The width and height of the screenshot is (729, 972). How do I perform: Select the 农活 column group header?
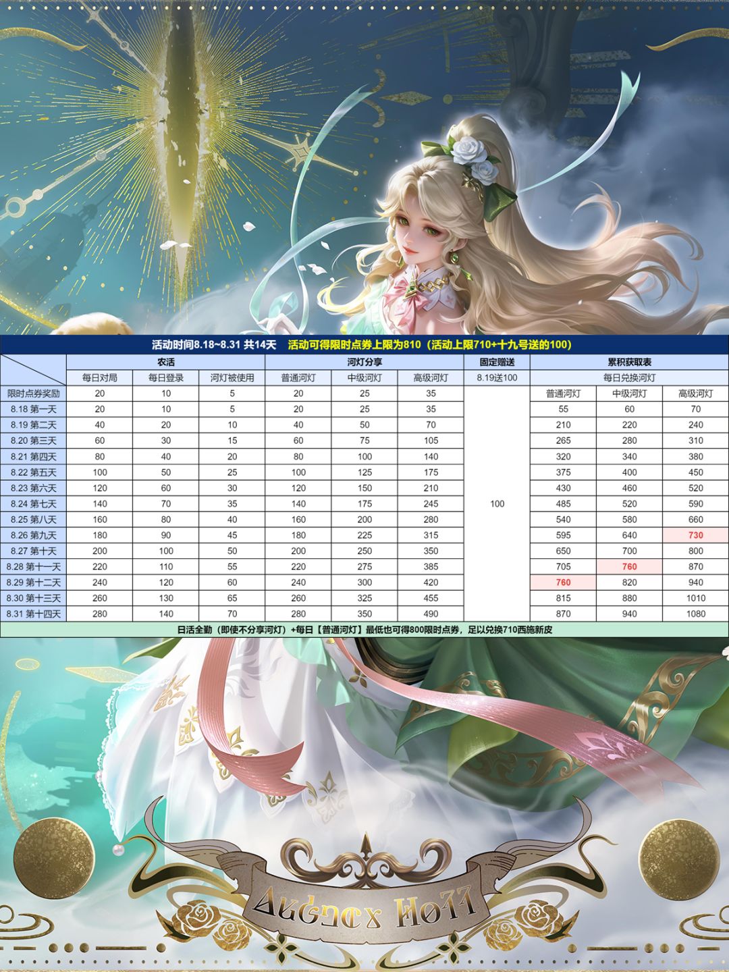[x=165, y=362]
